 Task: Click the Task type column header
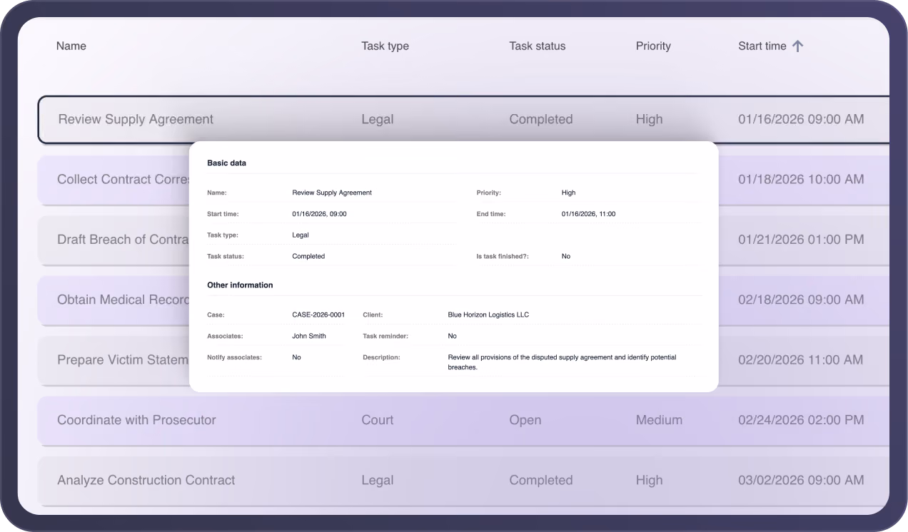click(x=385, y=46)
